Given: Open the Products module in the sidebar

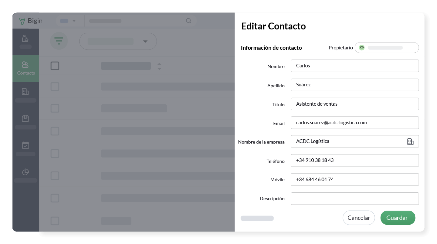Looking at the screenshot, I should [26, 118].
